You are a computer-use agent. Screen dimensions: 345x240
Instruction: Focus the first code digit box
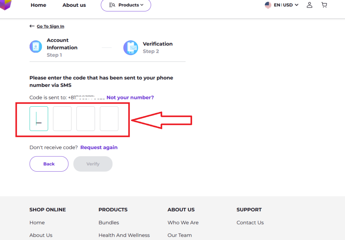coord(39,118)
